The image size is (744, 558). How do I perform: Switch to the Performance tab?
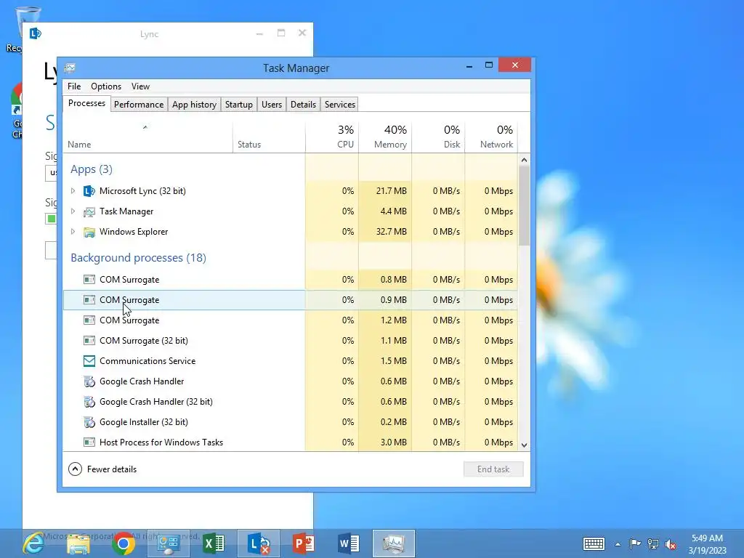[139, 105]
